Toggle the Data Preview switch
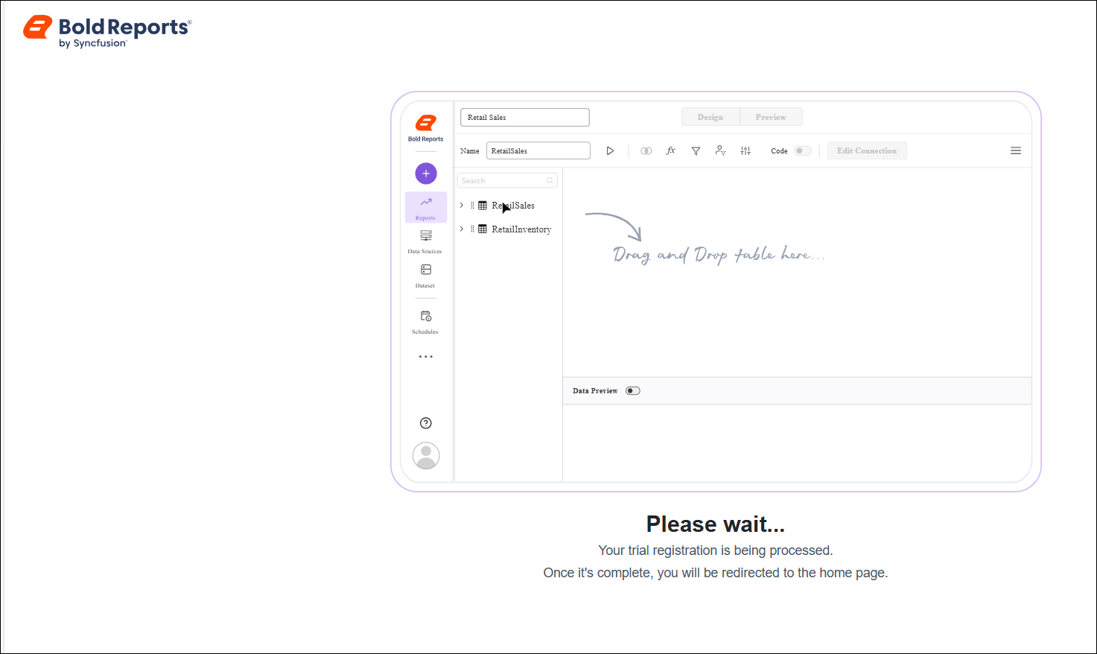This screenshot has width=1097, height=654. [x=633, y=390]
